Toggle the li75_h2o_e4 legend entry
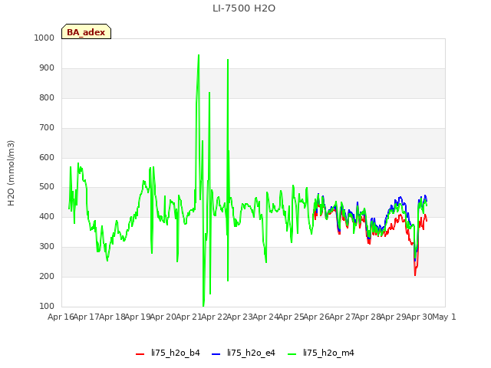The width and height of the screenshot is (491, 368). [x=243, y=353]
